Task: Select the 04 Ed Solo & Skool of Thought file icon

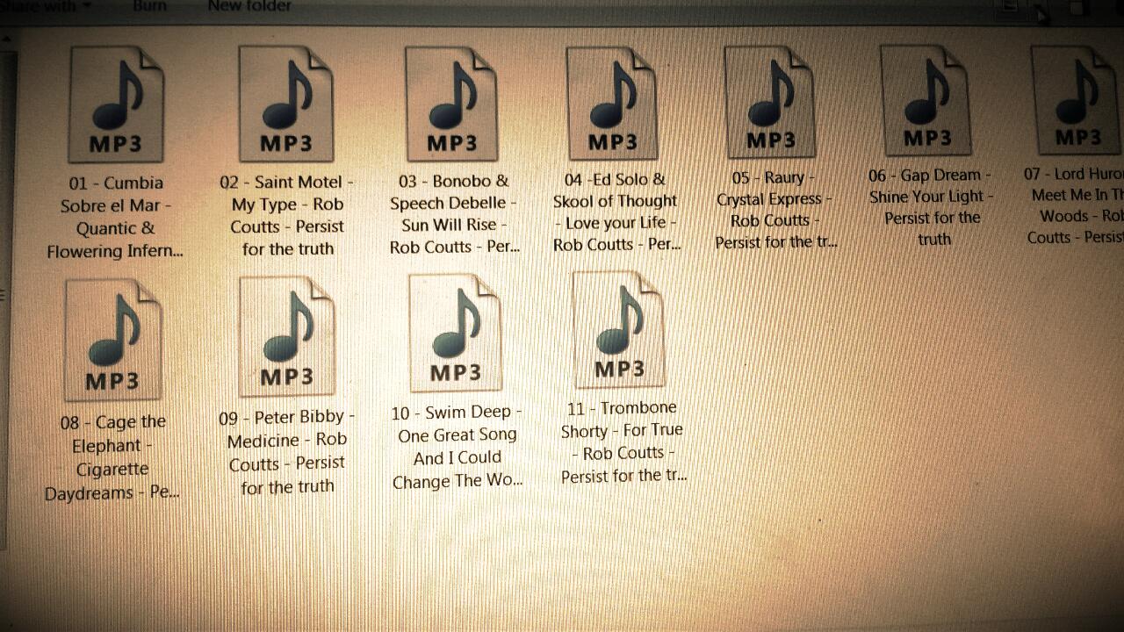Action: point(612,103)
